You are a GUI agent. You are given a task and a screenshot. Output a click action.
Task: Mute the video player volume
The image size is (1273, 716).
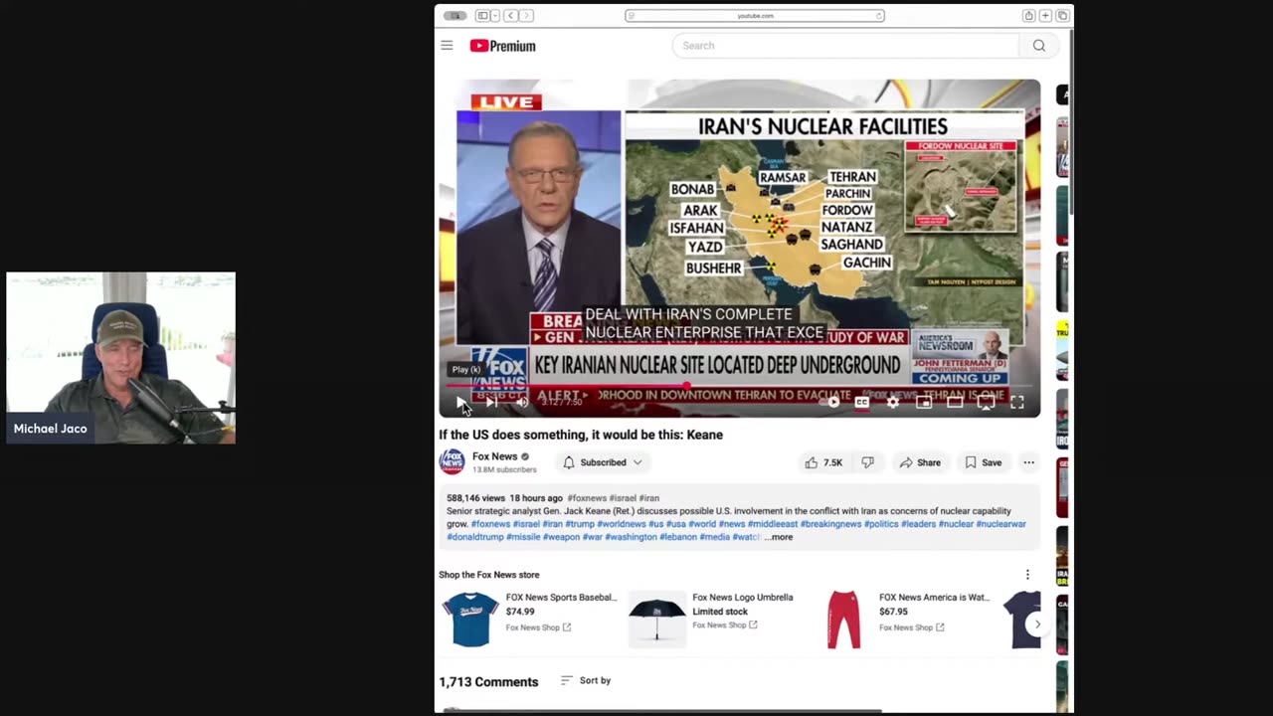[x=522, y=402]
